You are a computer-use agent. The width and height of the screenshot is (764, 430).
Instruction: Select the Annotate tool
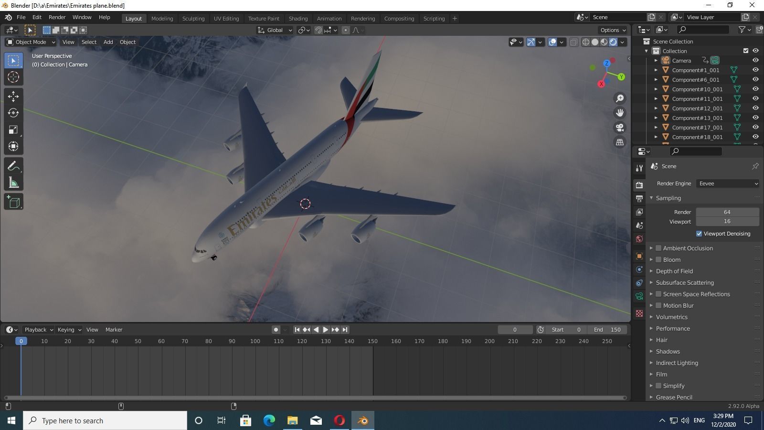point(13,166)
